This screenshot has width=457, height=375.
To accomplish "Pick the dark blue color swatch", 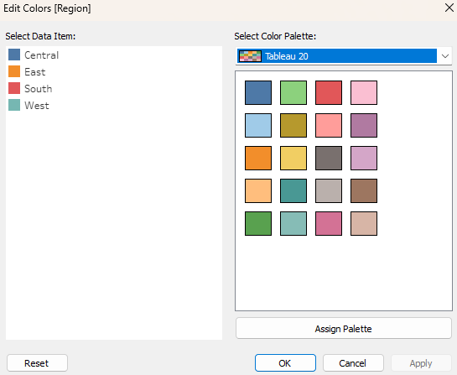I will [258, 93].
